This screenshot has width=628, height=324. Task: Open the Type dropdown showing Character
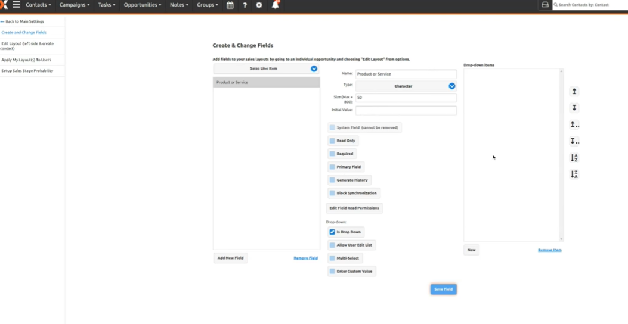(x=451, y=86)
